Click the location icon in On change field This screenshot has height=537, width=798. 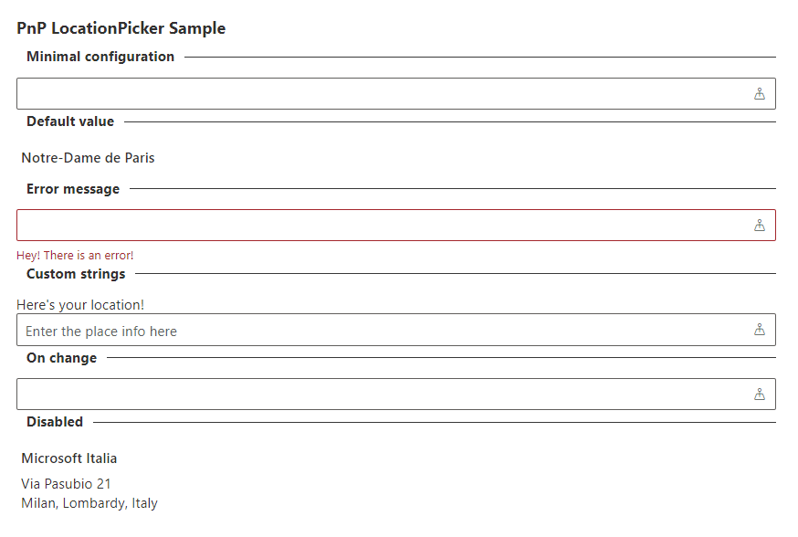(x=759, y=394)
